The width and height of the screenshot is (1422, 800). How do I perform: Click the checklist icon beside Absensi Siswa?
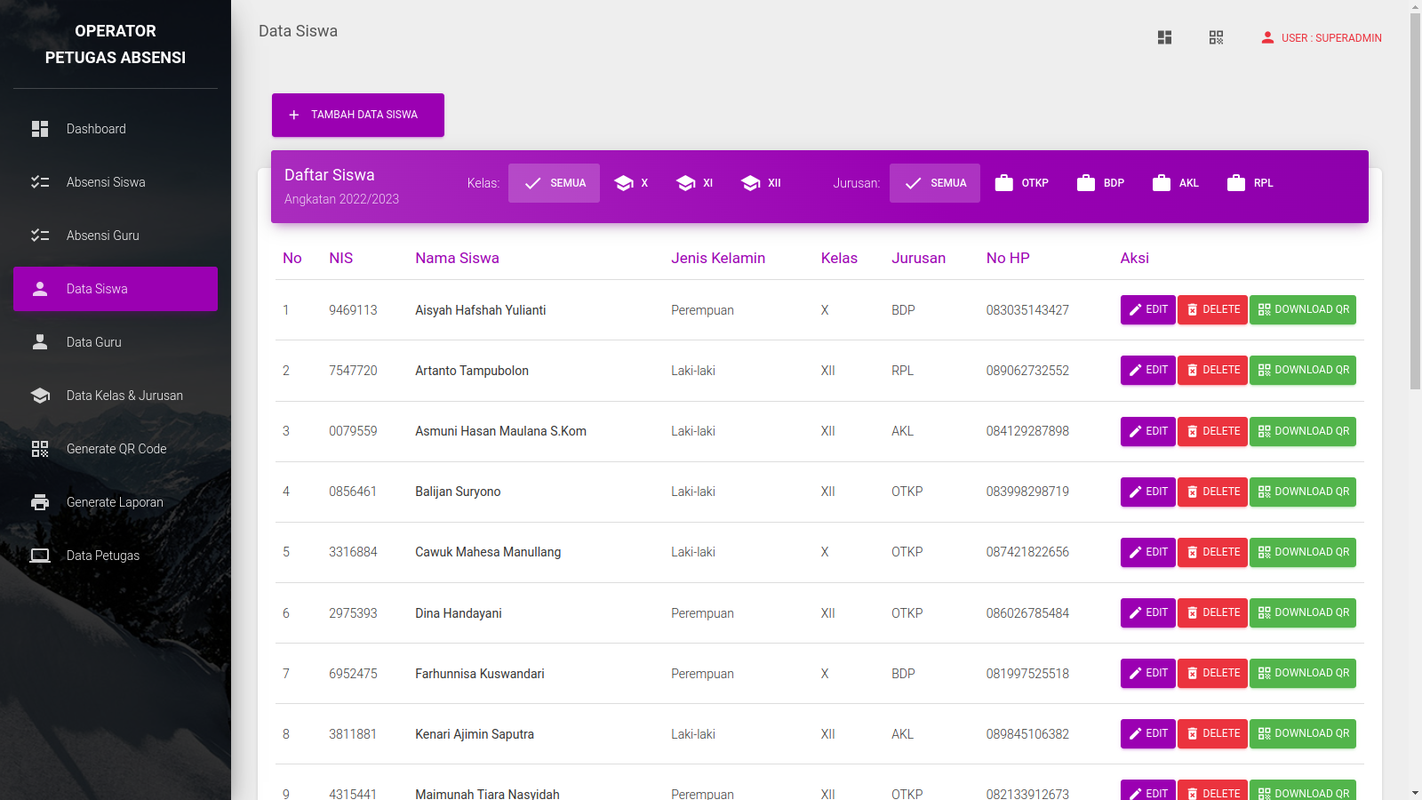coord(40,182)
